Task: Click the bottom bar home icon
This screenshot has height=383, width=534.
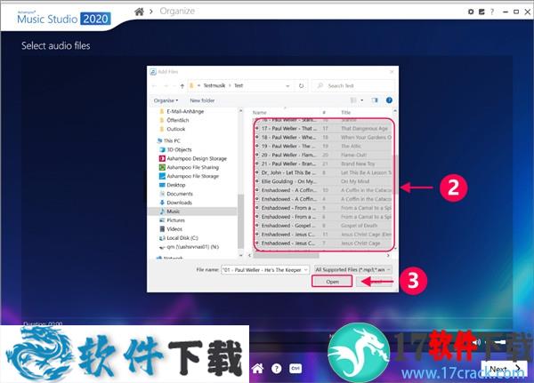Action: click(x=257, y=369)
